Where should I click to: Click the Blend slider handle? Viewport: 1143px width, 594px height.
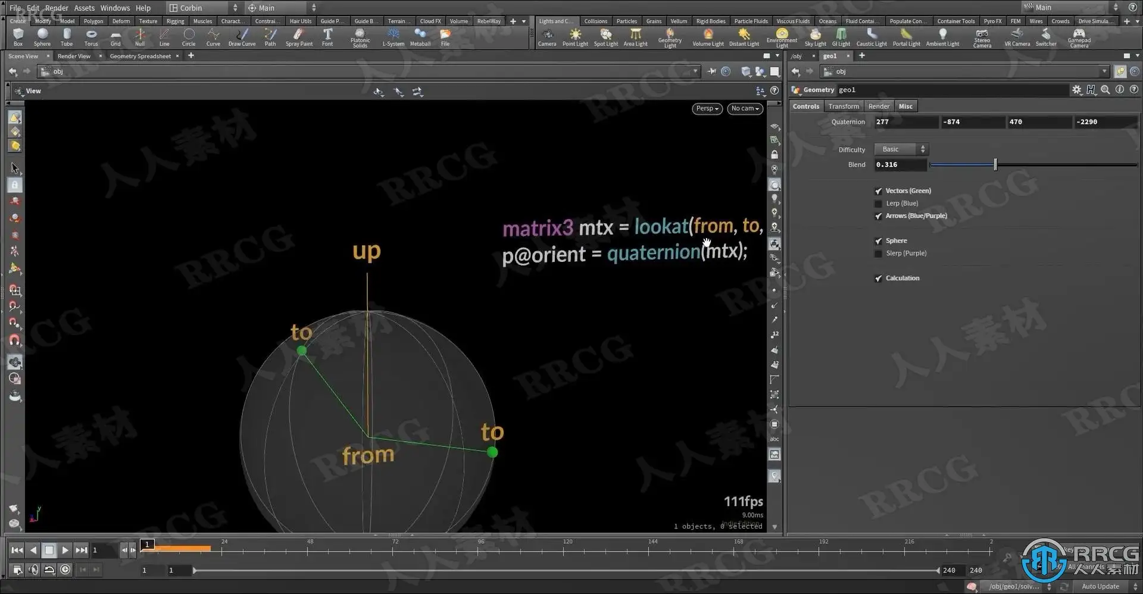pyautogui.click(x=995, y=165)
